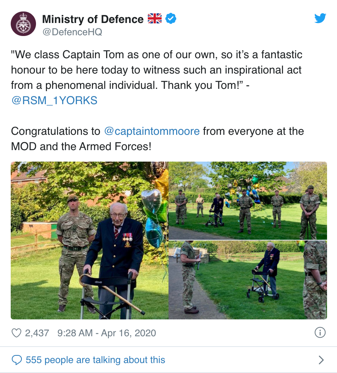The height and width of the screenshot is (373, 337).
Task: Open the @RSM_1YORKS mention
Action: [54, 100]
